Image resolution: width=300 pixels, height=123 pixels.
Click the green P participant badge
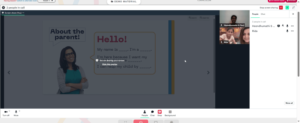coord(287,8)
